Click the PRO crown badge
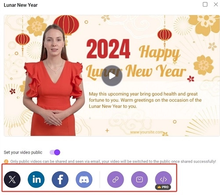 point(163,187)
